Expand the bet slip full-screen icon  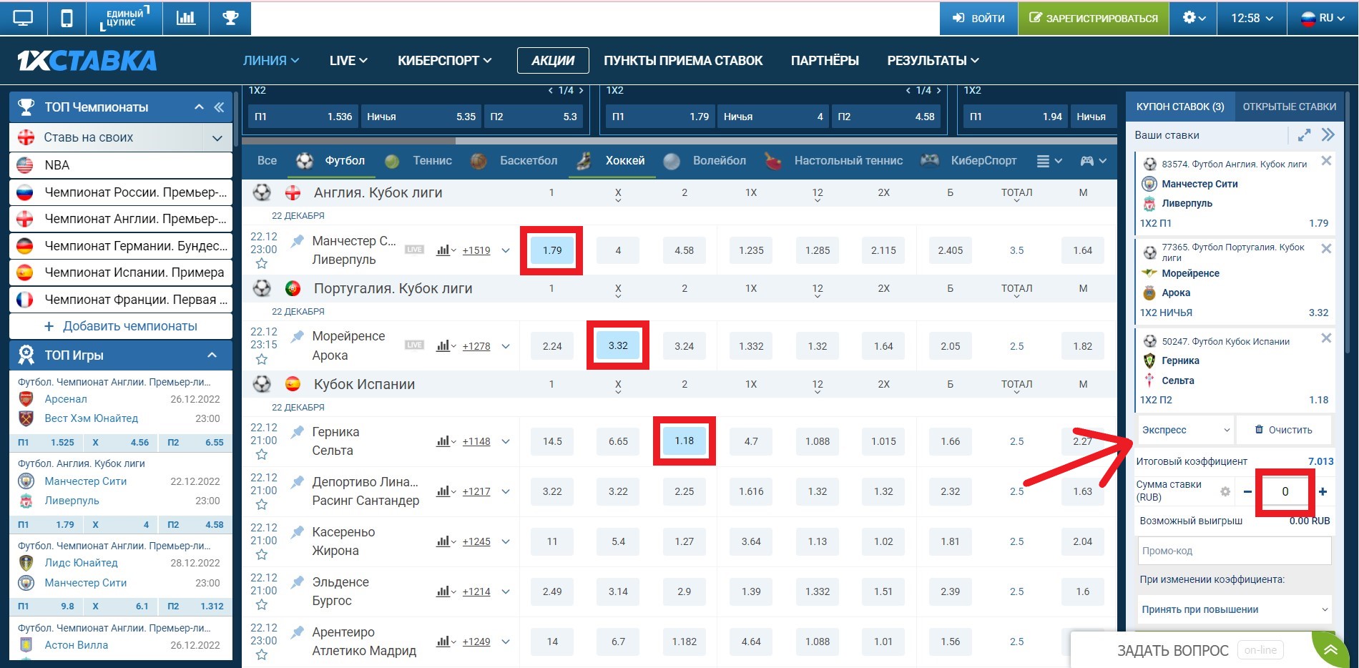[x=1304, y=135]
